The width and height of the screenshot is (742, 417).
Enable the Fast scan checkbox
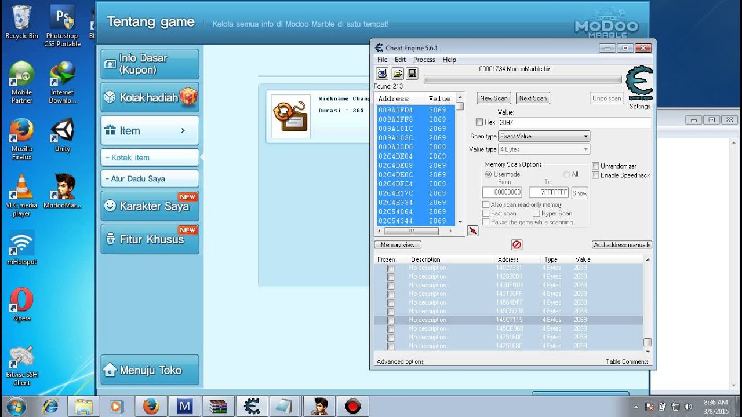coord(486,213)
